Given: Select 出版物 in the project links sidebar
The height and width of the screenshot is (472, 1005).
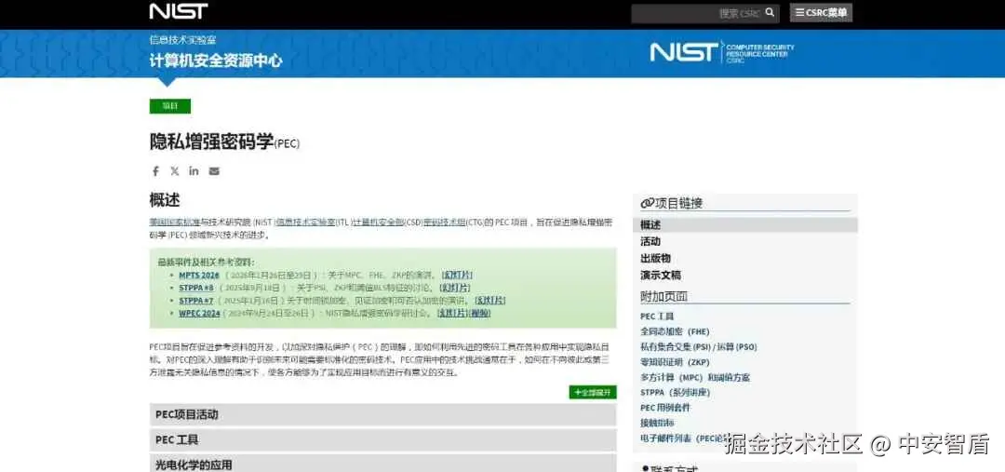Looking at the screenshot, I should (x=656, y=259).
